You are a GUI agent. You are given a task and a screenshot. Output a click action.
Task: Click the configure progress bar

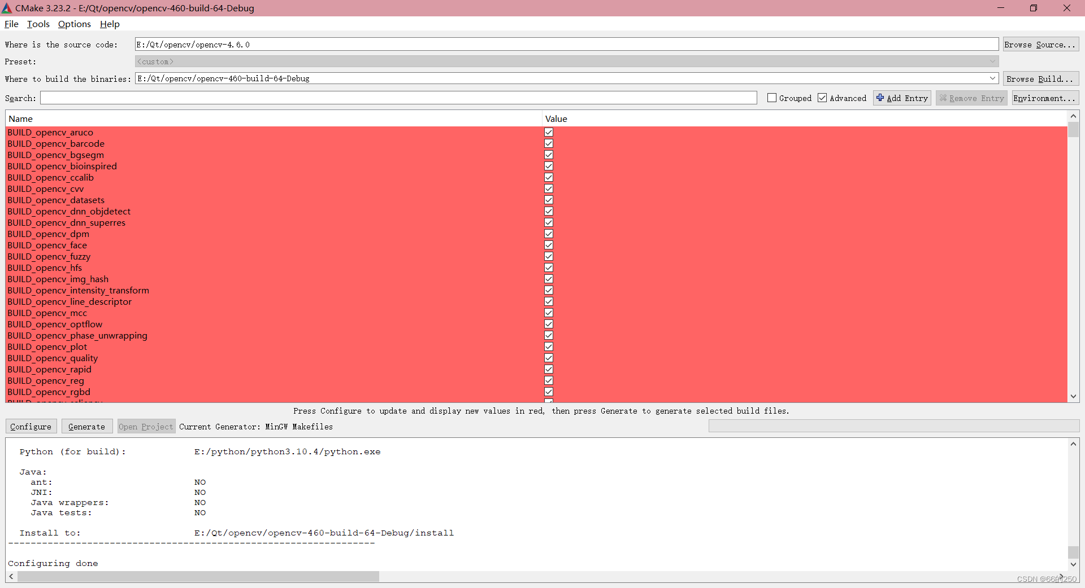click(894, 426)
